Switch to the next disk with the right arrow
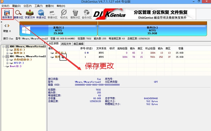 9,25
